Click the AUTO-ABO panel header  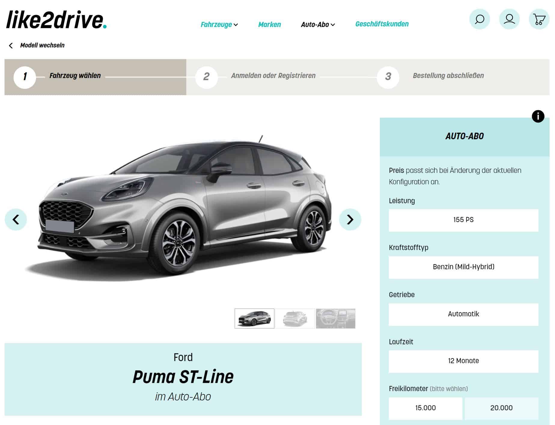click(x=465, y=137)
